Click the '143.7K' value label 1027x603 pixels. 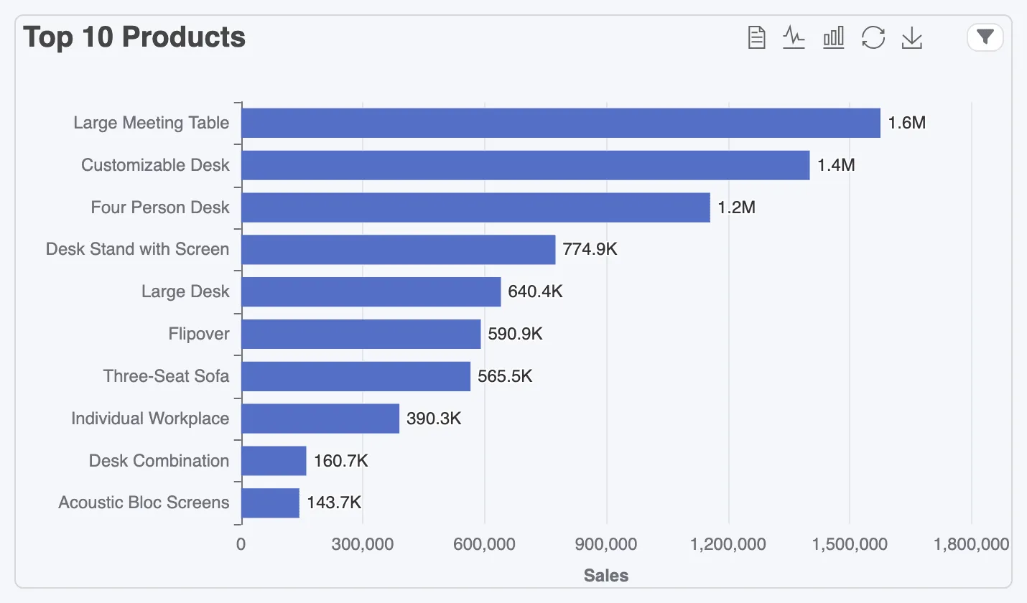coord(334,503)
